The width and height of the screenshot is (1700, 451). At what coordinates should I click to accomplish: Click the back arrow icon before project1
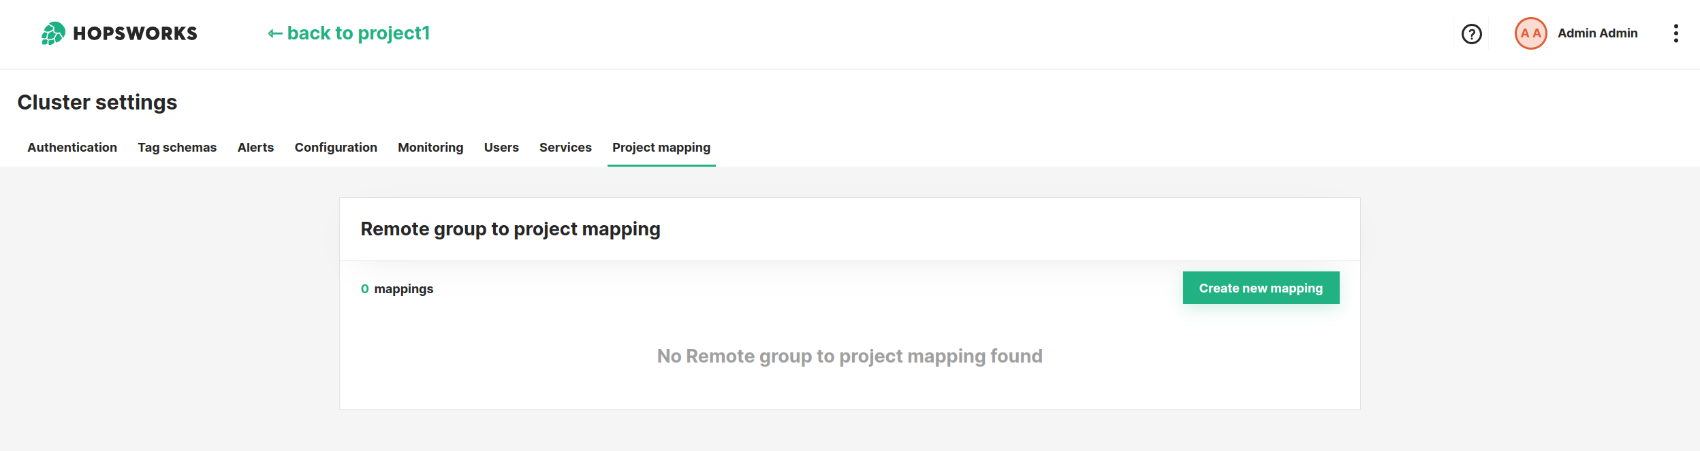tap(275, 33)
